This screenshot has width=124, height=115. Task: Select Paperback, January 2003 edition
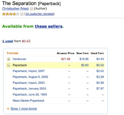tap(29, 89)
